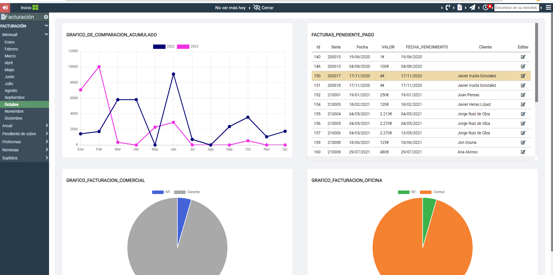Click value '2.213€' in invoice 155
The height and width of the screenshot is (275, 553).
(x=386, y=114)
